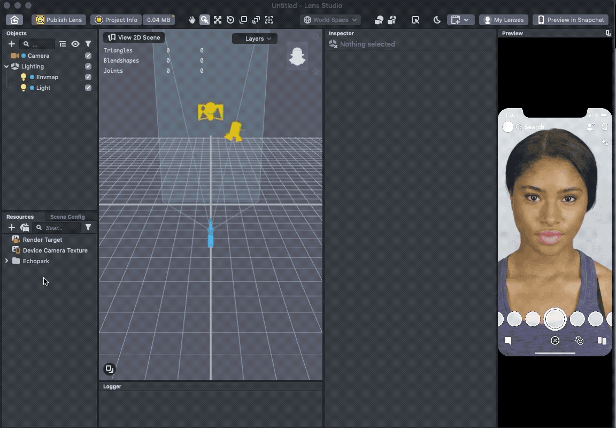Click the Snapchat ghost icon in viewport

point(297,56)
